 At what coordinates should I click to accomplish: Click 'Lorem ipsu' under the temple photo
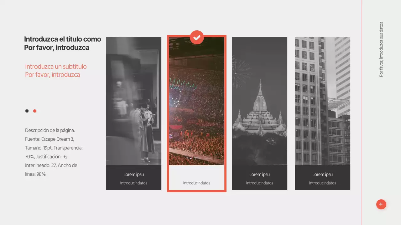[x=260, y=174]
